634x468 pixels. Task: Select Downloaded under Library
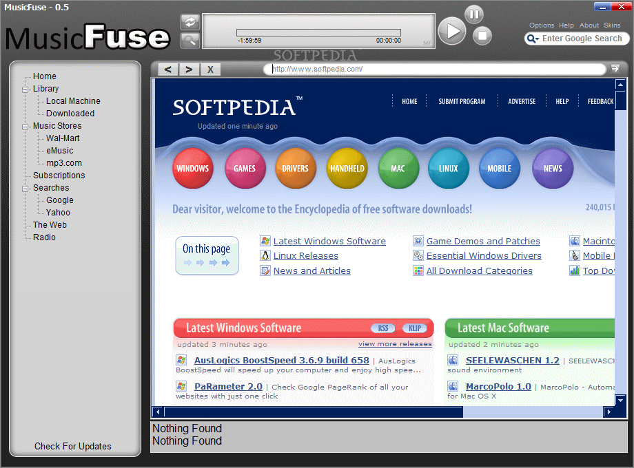click(x=70, y=114)
